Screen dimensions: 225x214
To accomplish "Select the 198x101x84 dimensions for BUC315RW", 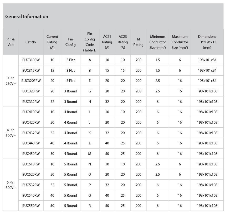I will click(207, 70).
